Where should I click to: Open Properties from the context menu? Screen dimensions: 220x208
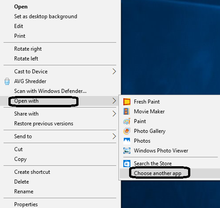(x=26, y=204)
